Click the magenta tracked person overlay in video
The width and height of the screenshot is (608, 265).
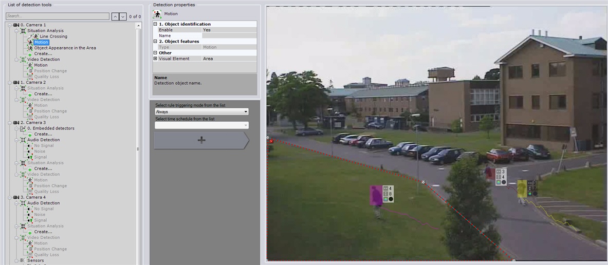point(376,196)
